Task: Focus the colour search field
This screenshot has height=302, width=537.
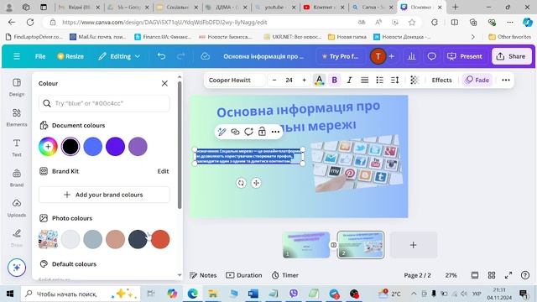Action: [104, 103]
